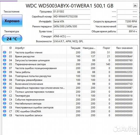The width and height of the screenshot is (140, 135).
Task: Click status orb for C2 Температура row
Action: click(x=5, y=95)
